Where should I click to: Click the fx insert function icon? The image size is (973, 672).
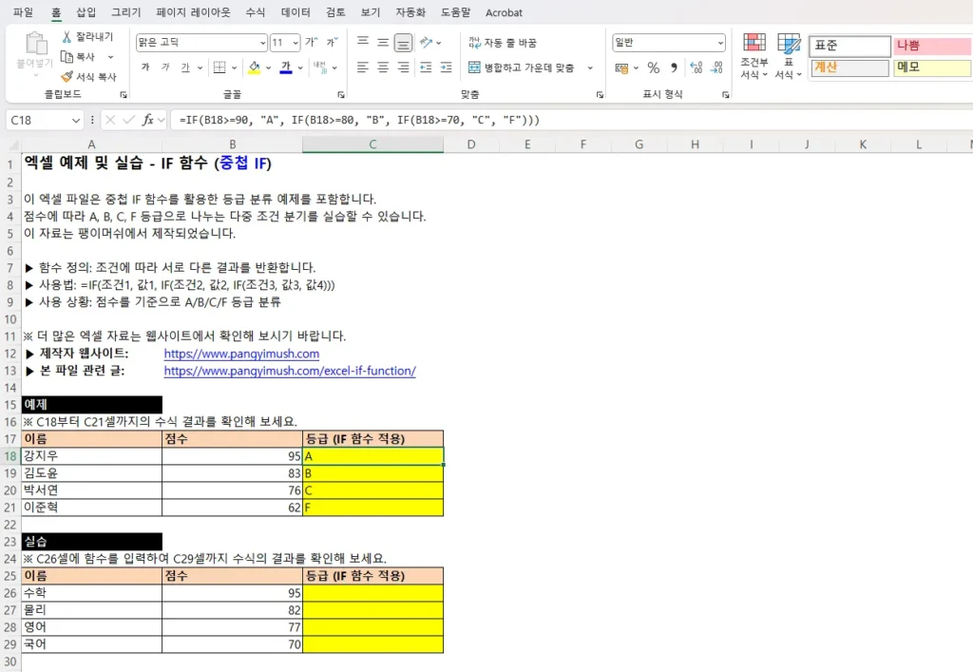coord(147,120)
